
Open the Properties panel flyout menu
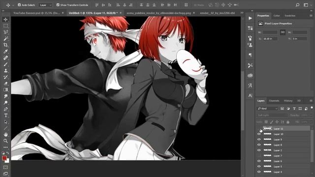pos(311,16)
